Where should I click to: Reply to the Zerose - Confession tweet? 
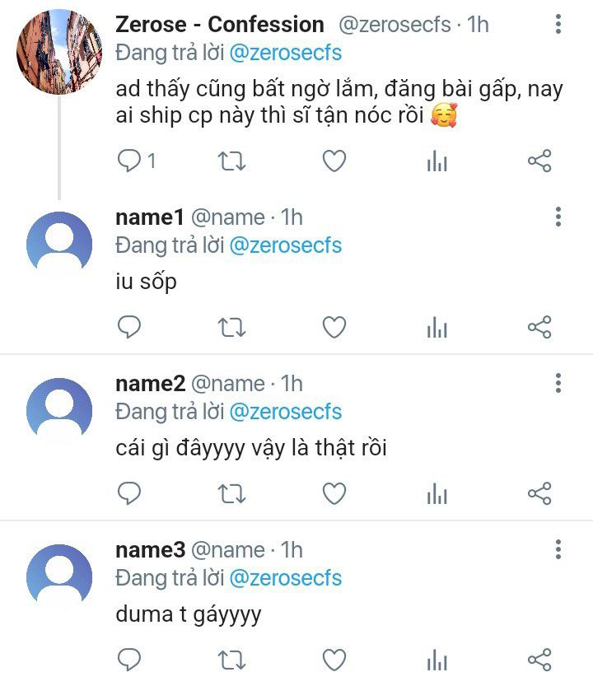[130, 161]
